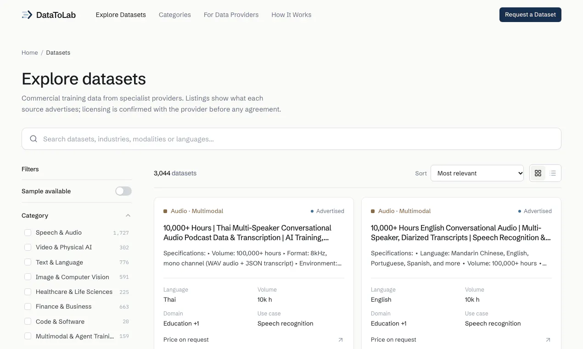This screenshot has width=583, height=349.
Task: Check the Speech & Audio category
Action: 28,233
